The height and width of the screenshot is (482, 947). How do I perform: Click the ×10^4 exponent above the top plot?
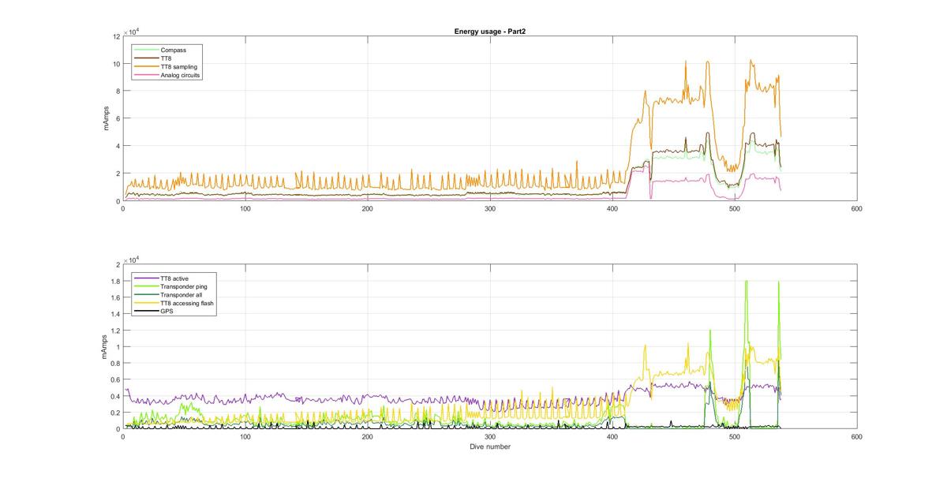point(131,31)
